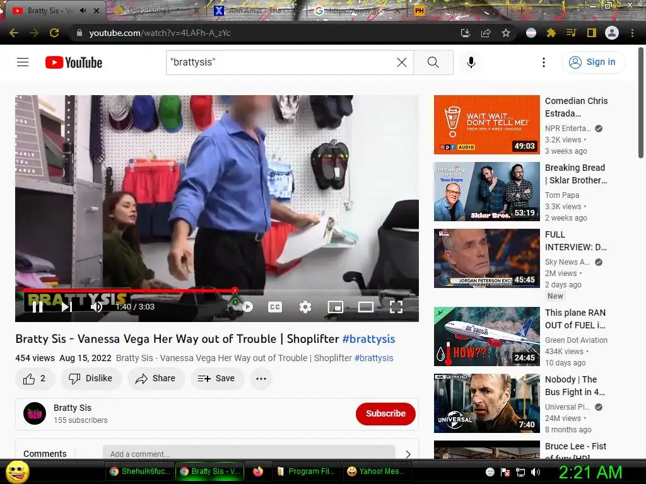This screenshot has width=646, height=484.
Task: Go back in browser history
Action: coord(14,33)
